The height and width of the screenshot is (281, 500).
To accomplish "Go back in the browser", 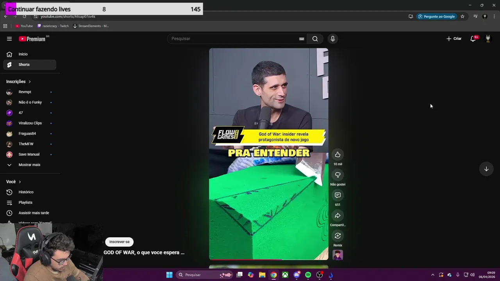I will coord(6,16).
